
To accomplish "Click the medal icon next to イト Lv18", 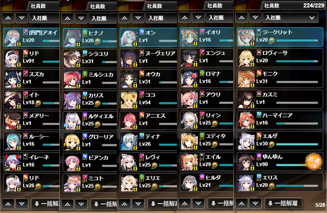I will [x=38, y=103].
